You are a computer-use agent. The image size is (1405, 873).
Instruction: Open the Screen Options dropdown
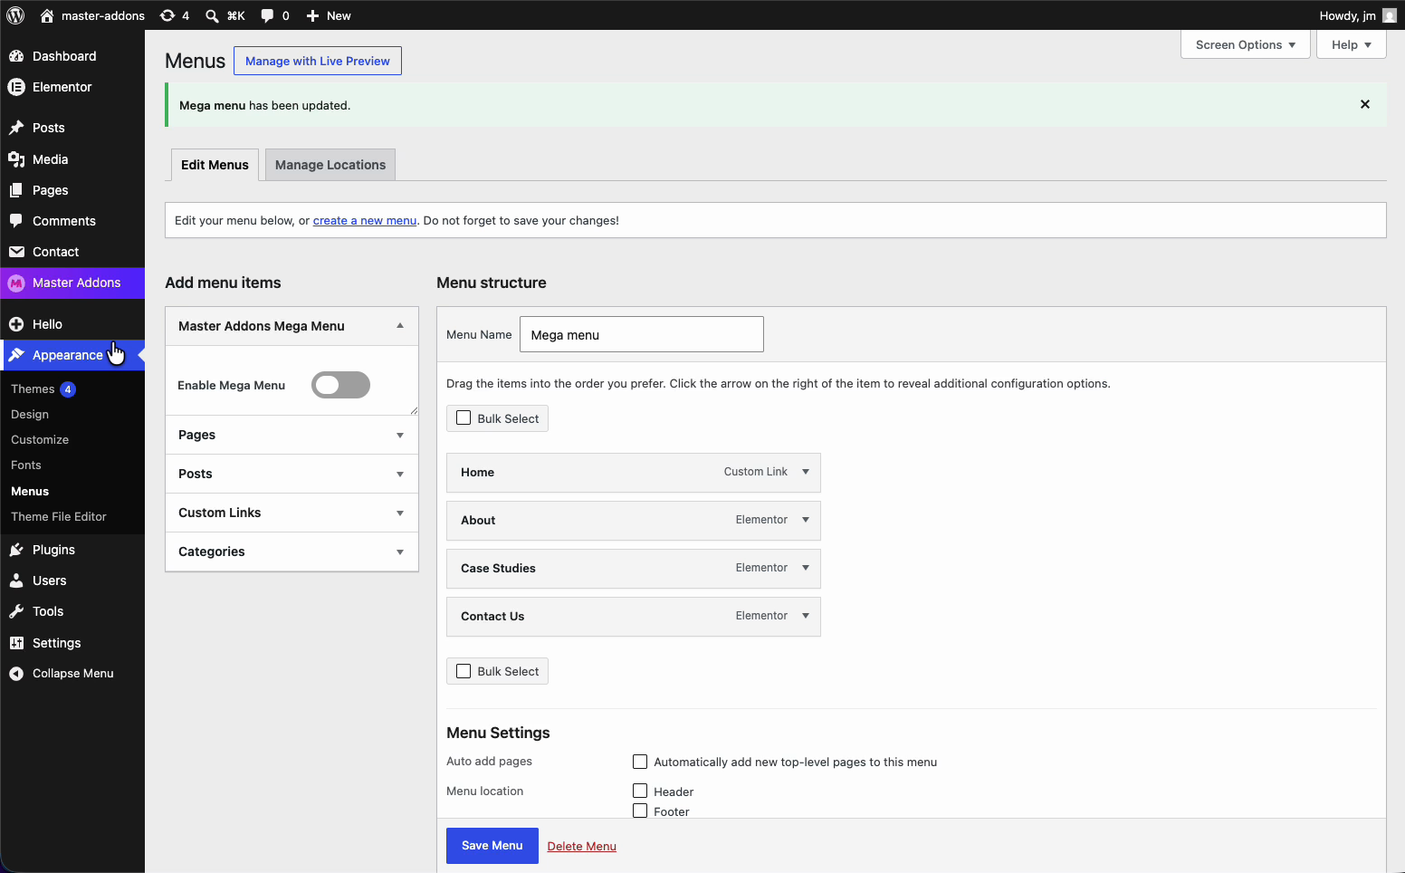(x=1246, y=44)
